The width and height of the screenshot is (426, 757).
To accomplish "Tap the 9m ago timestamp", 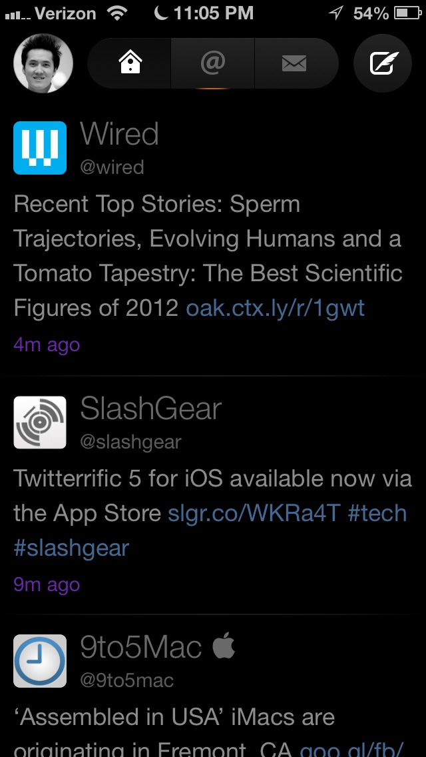I will click(x=47, y=584).
